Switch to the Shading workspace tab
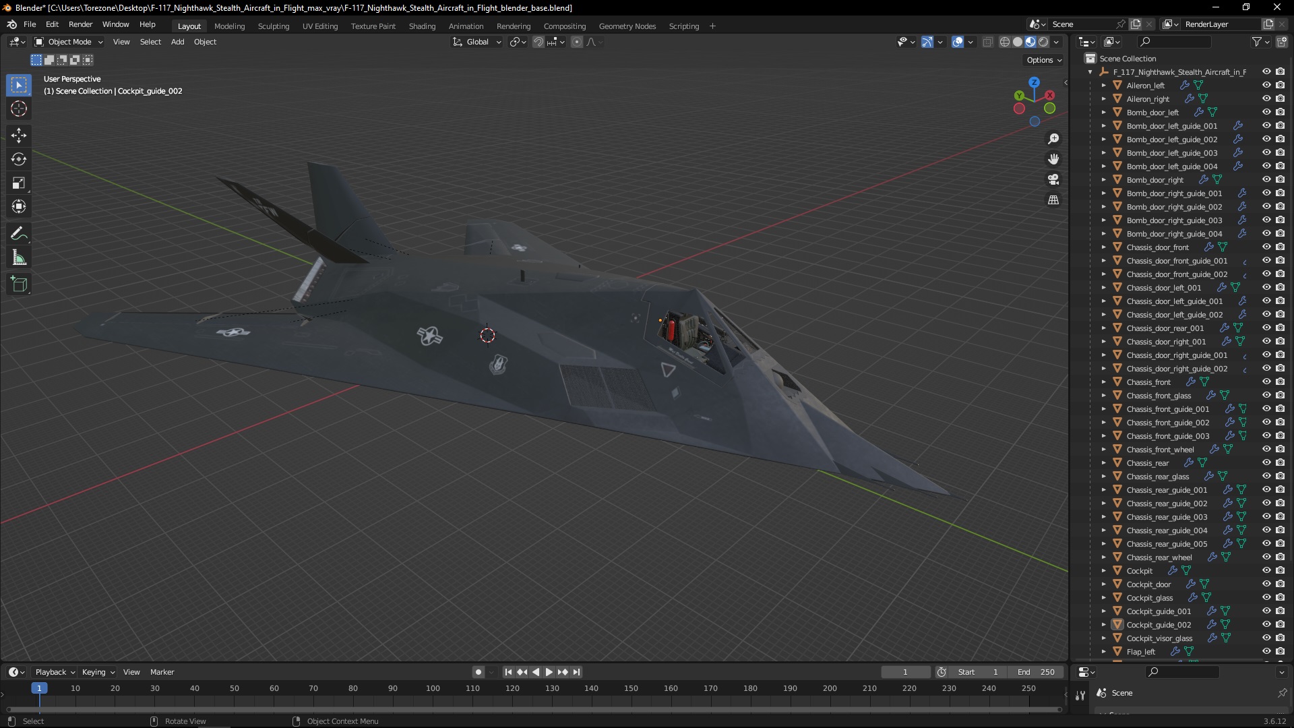Screen dimensions: 1294x728 pyautogui.click(x=422, y=26)
